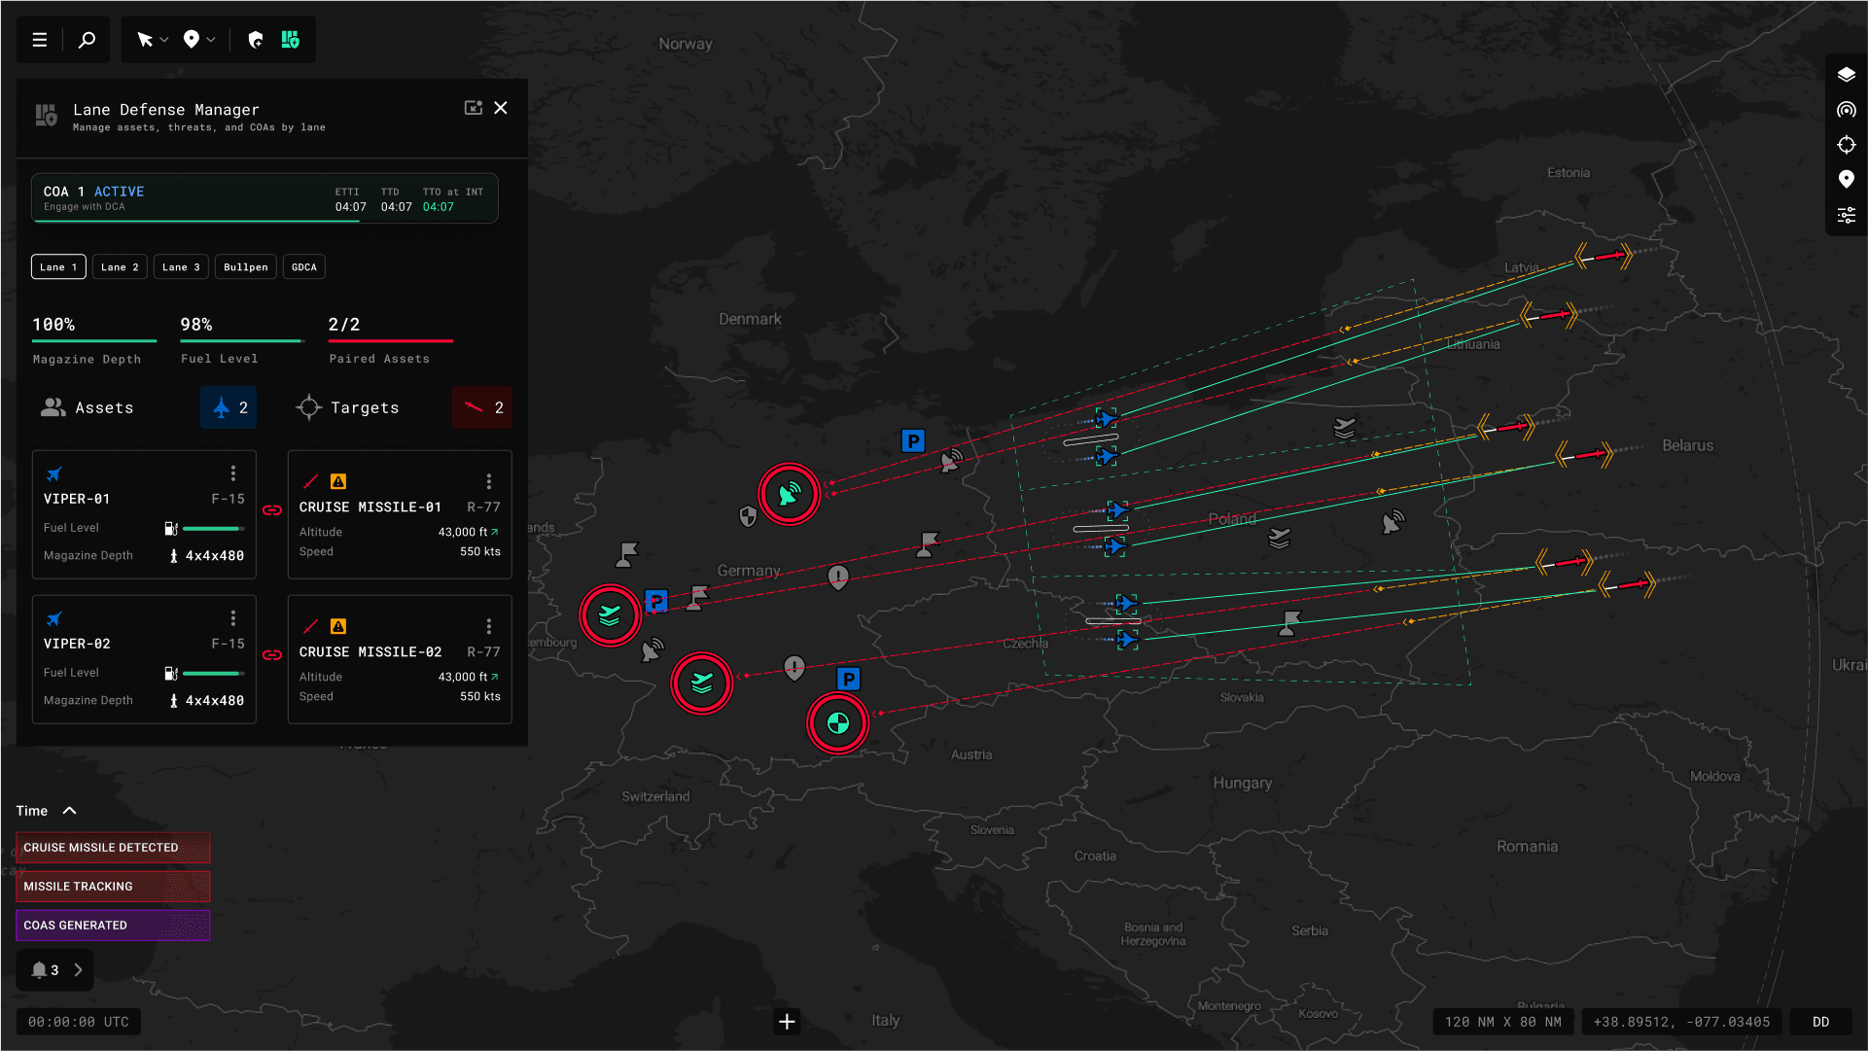Open the filter sliders icon on right sidebar

coord(1846,215)
